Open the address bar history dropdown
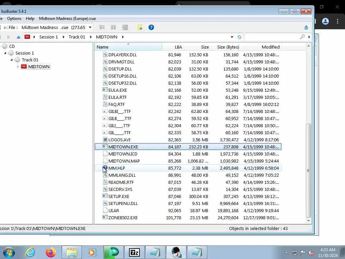This screenshot has width=345, height=259. coord(232,37)
